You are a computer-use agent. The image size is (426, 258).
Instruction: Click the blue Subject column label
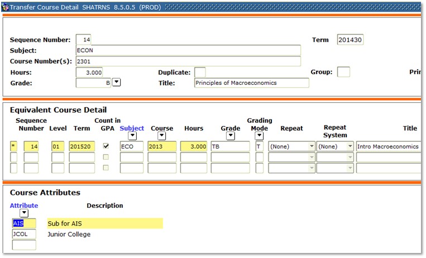point(132,128)
